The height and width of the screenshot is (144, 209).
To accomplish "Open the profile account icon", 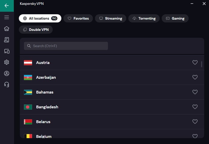I will [7, 73].
